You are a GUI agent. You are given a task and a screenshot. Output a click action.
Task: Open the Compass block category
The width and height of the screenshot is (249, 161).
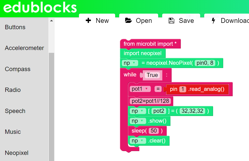(17, 69)
